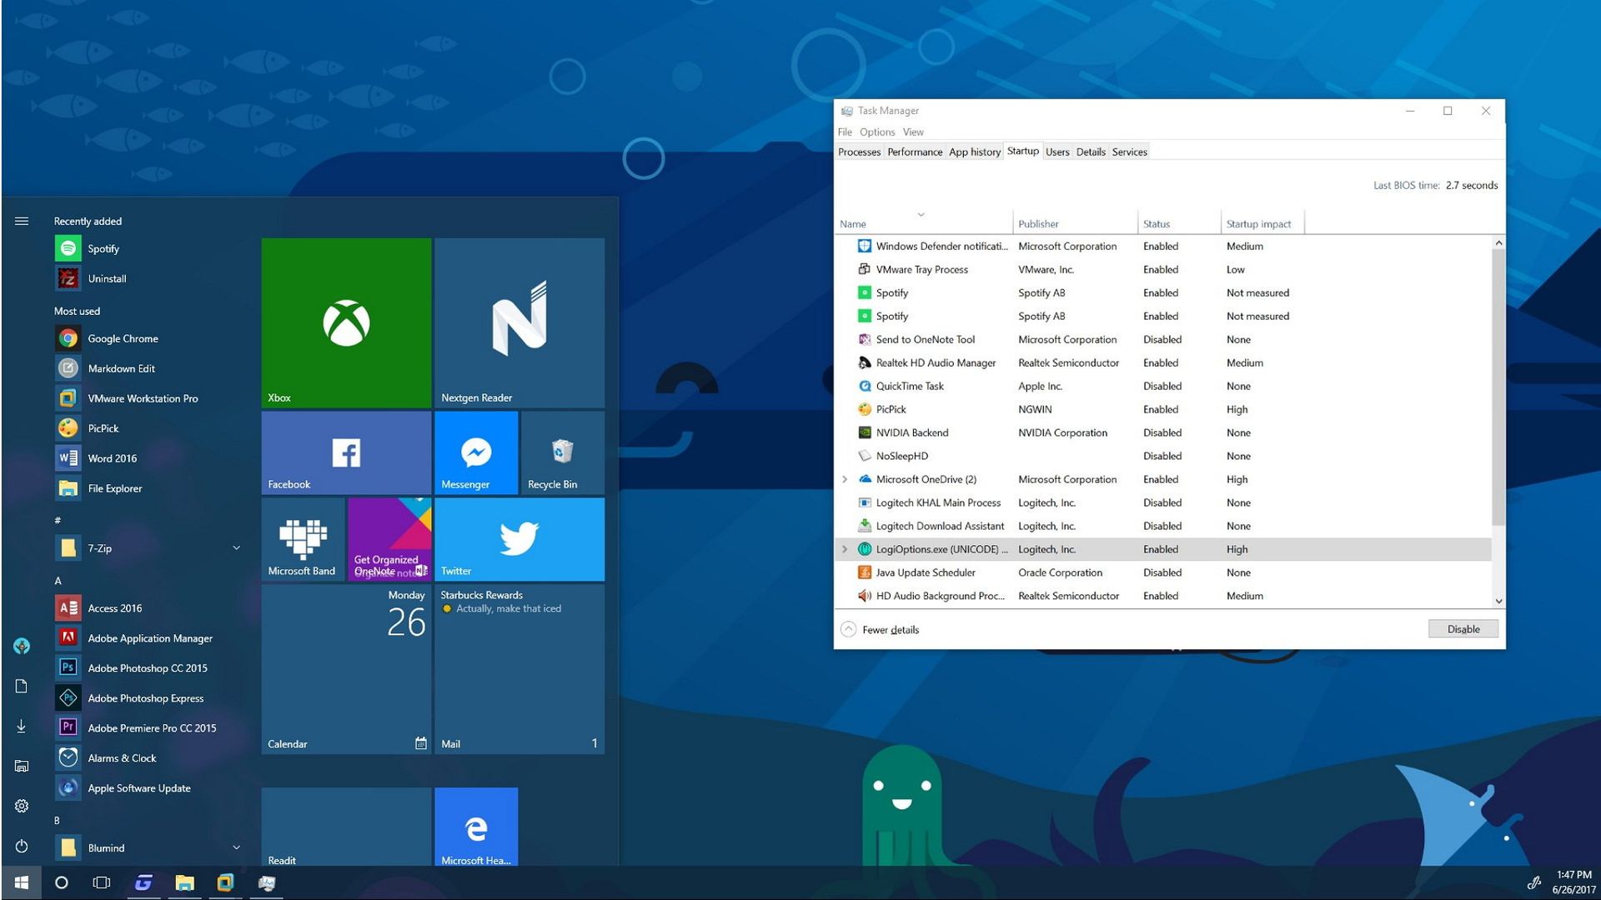Launch Google Chrome from Most used
This screenshot has height=900, width=1601.
click(x=123, y=338)
